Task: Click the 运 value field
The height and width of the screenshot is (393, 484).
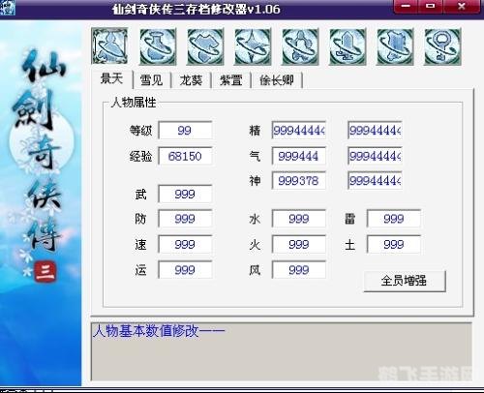Action: [x=185, y=270]
